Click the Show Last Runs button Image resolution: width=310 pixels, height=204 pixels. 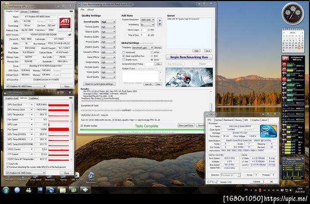tap(186, 125)
